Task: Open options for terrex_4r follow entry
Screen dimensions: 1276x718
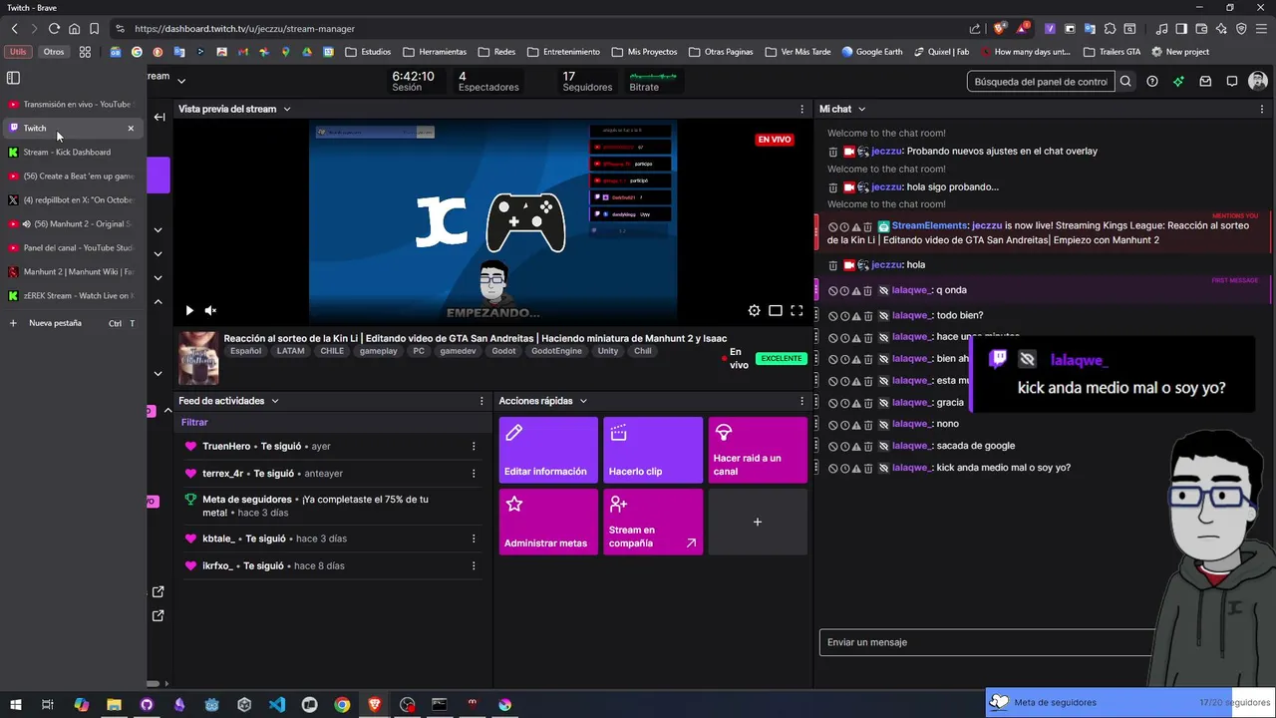Action: click(x=474, y=474)
